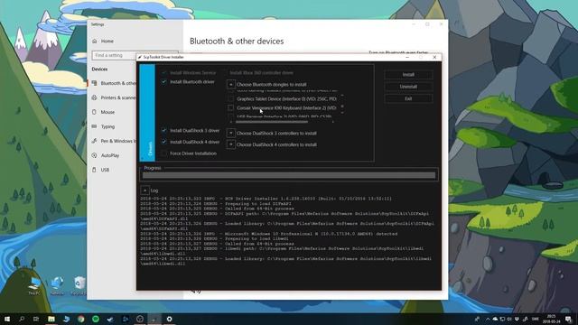This screenshot has height=325, width=578.
Task: Open Action Center notification icon
Action: 569,319
